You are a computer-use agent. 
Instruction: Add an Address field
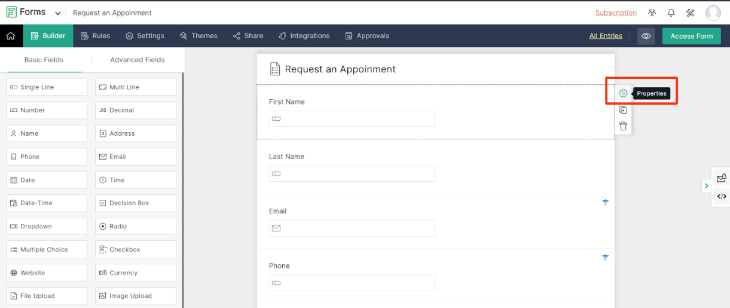pos(136,133)
